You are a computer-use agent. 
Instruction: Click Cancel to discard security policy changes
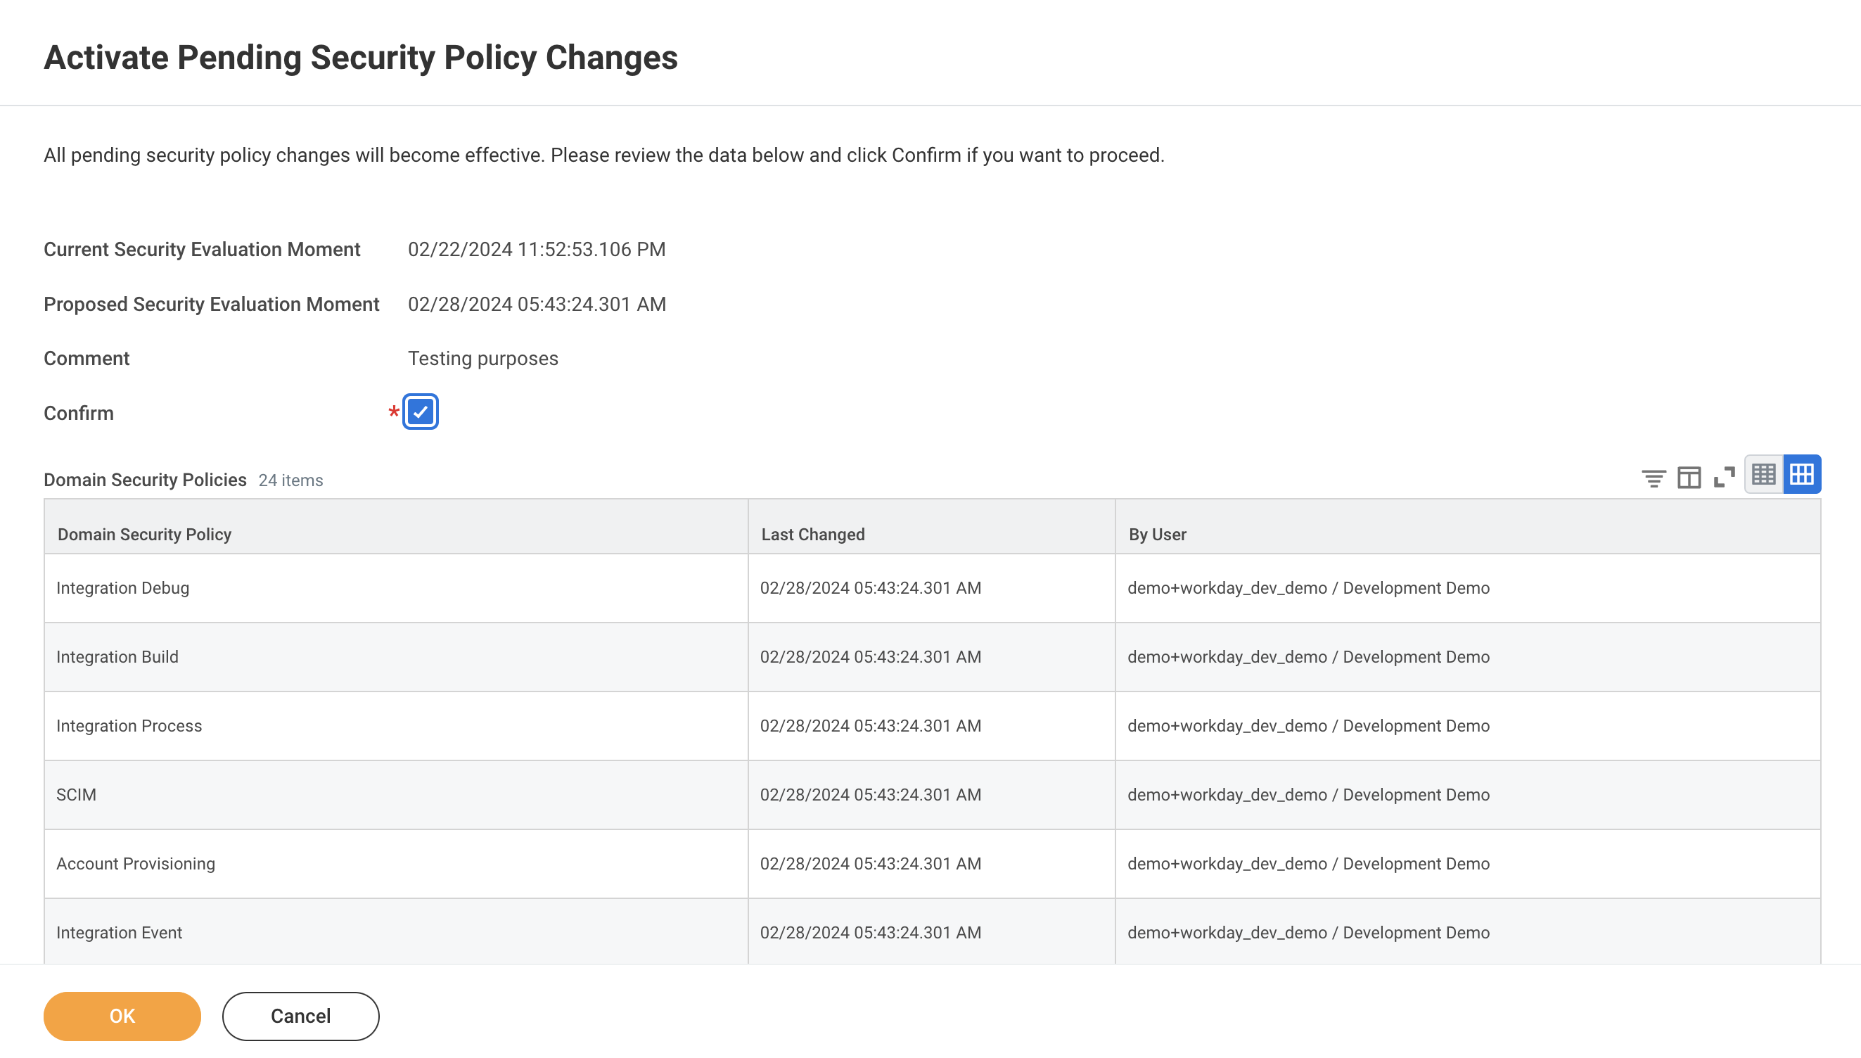(x=300, y=1016)
